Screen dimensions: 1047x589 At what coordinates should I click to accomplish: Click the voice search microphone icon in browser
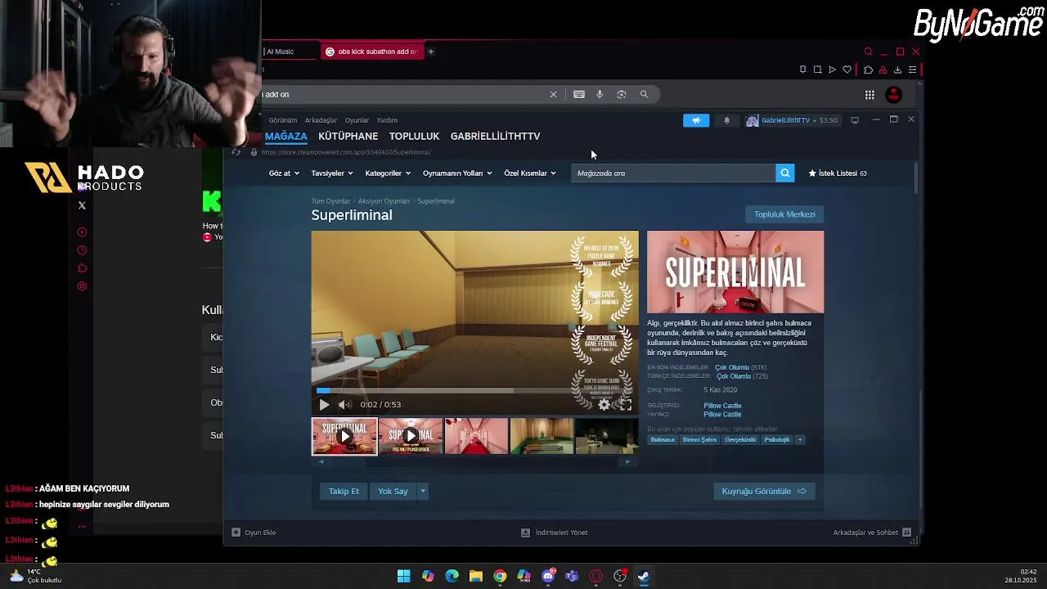[x=600, y=94]
